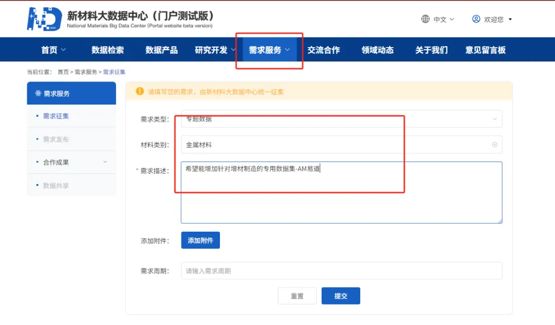
Task: Click the site title 新材料大数据中心（门户测试版）
Action: coord(140,15)
